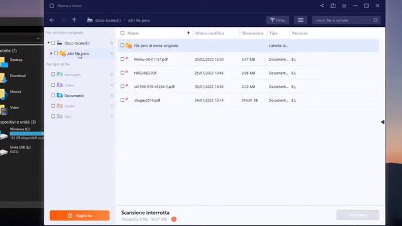Tick the Altri file persi checkbox
The image size is (402, 226).
[x=56, y=53]
